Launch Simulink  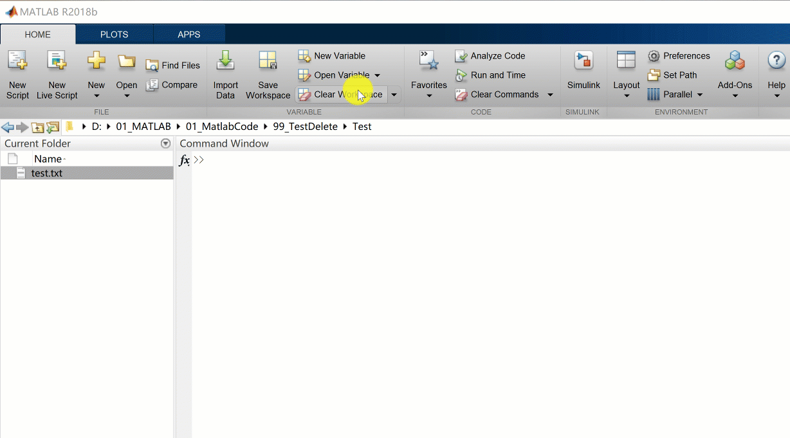(x=583, y=71)
